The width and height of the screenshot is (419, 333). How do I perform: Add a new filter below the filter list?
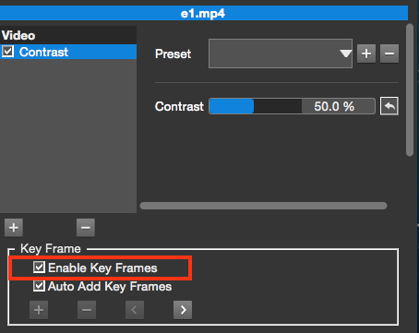coord(14,228)
